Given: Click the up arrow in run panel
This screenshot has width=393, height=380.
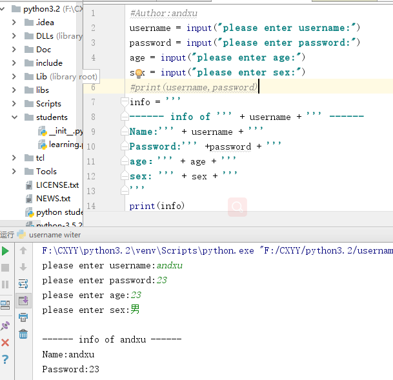Looking at the screenshot, I should point(23,250).
